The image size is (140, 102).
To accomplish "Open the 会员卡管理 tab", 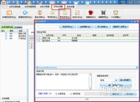I will [45, 7].
